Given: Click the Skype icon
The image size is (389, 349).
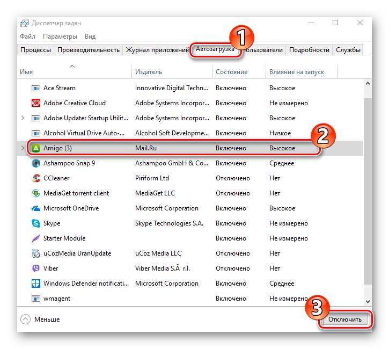Looking at the screenshot, I should tap(36, 223).
